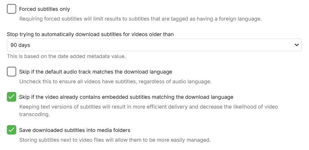The width and height of the screenshot is (309, 150).
Task: Check the skip default audio track checkbox
Action: [12, 72]
